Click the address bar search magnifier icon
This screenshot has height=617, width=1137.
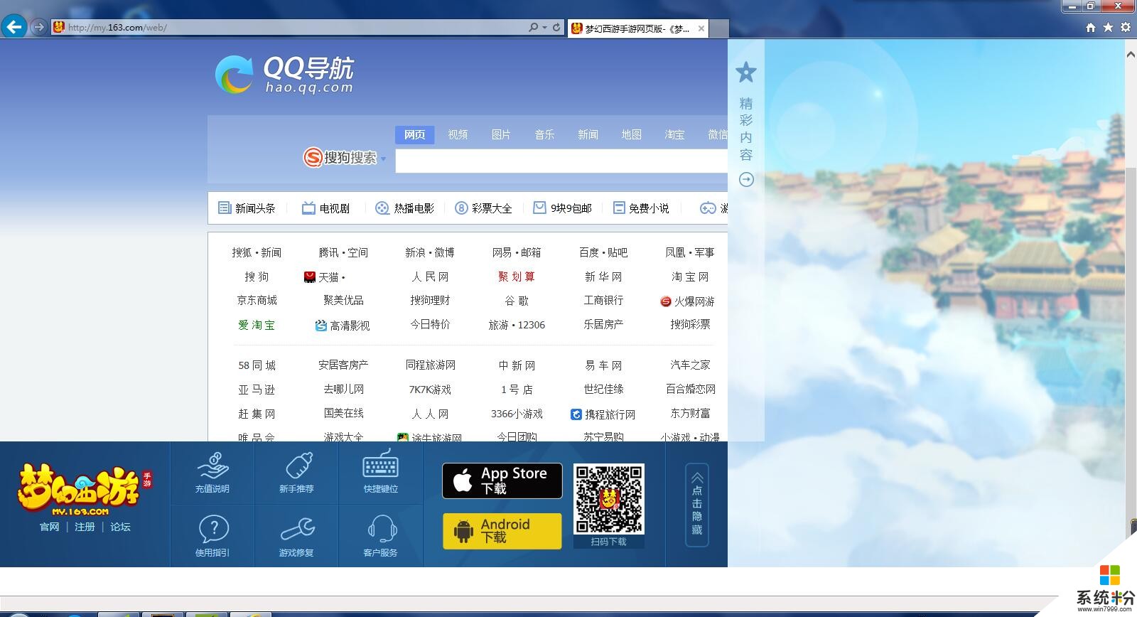pyautogui.click(x=533, y=27)
